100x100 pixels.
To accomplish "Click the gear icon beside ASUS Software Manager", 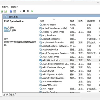I will tap(40, 67).
